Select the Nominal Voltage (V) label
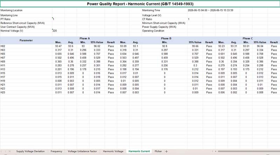 (x=12, y=31)
